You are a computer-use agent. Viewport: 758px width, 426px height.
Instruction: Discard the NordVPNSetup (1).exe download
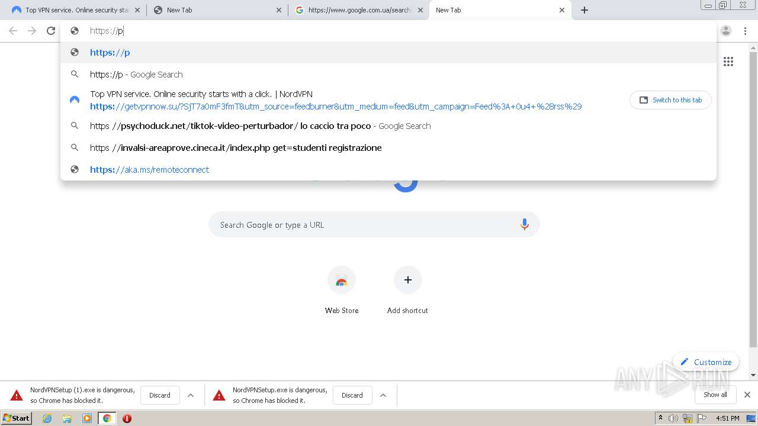[160, 395]
